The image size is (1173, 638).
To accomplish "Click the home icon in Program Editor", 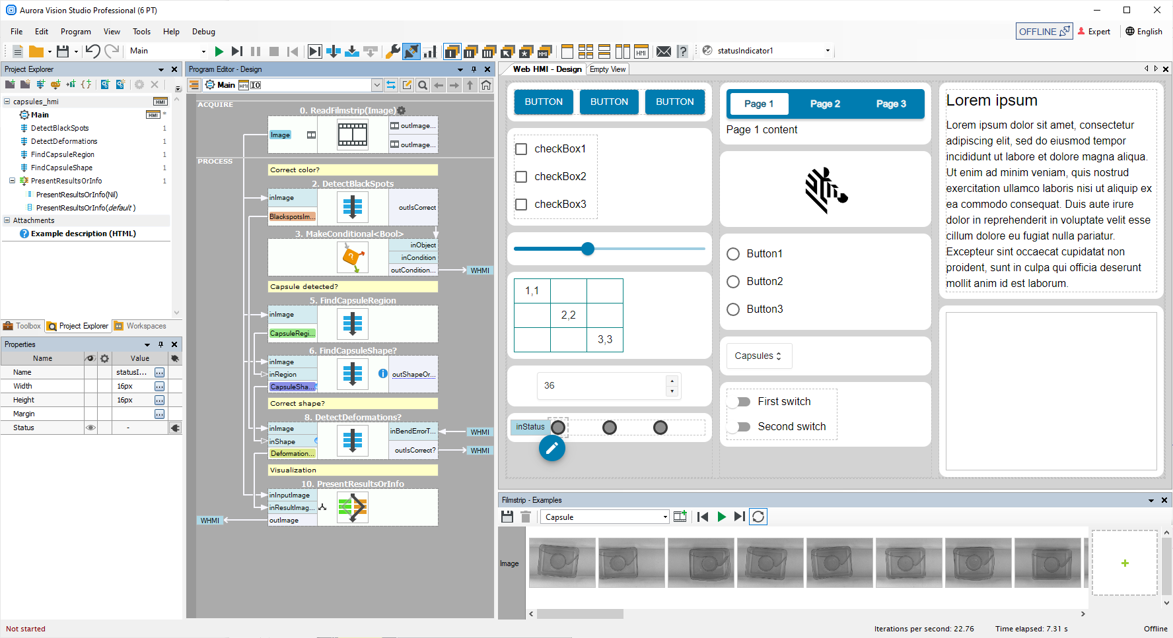I will click(486, 85).
